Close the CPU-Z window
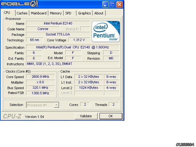The height and width of the screenshot is (147, 196). click(x=119, y=5)
